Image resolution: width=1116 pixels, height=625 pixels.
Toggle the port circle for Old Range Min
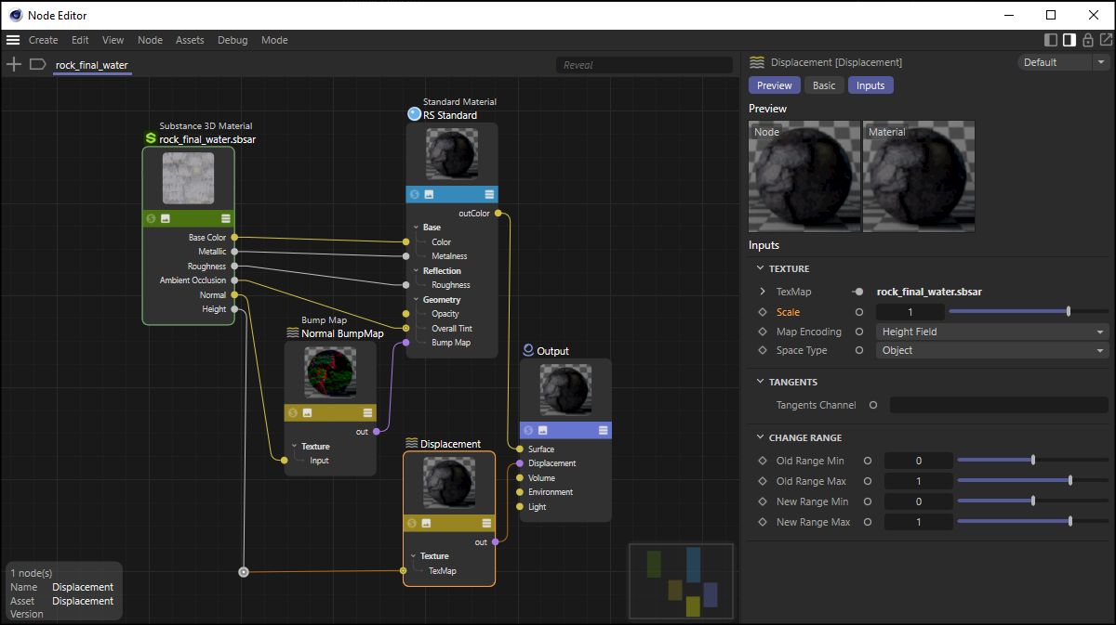867,461
